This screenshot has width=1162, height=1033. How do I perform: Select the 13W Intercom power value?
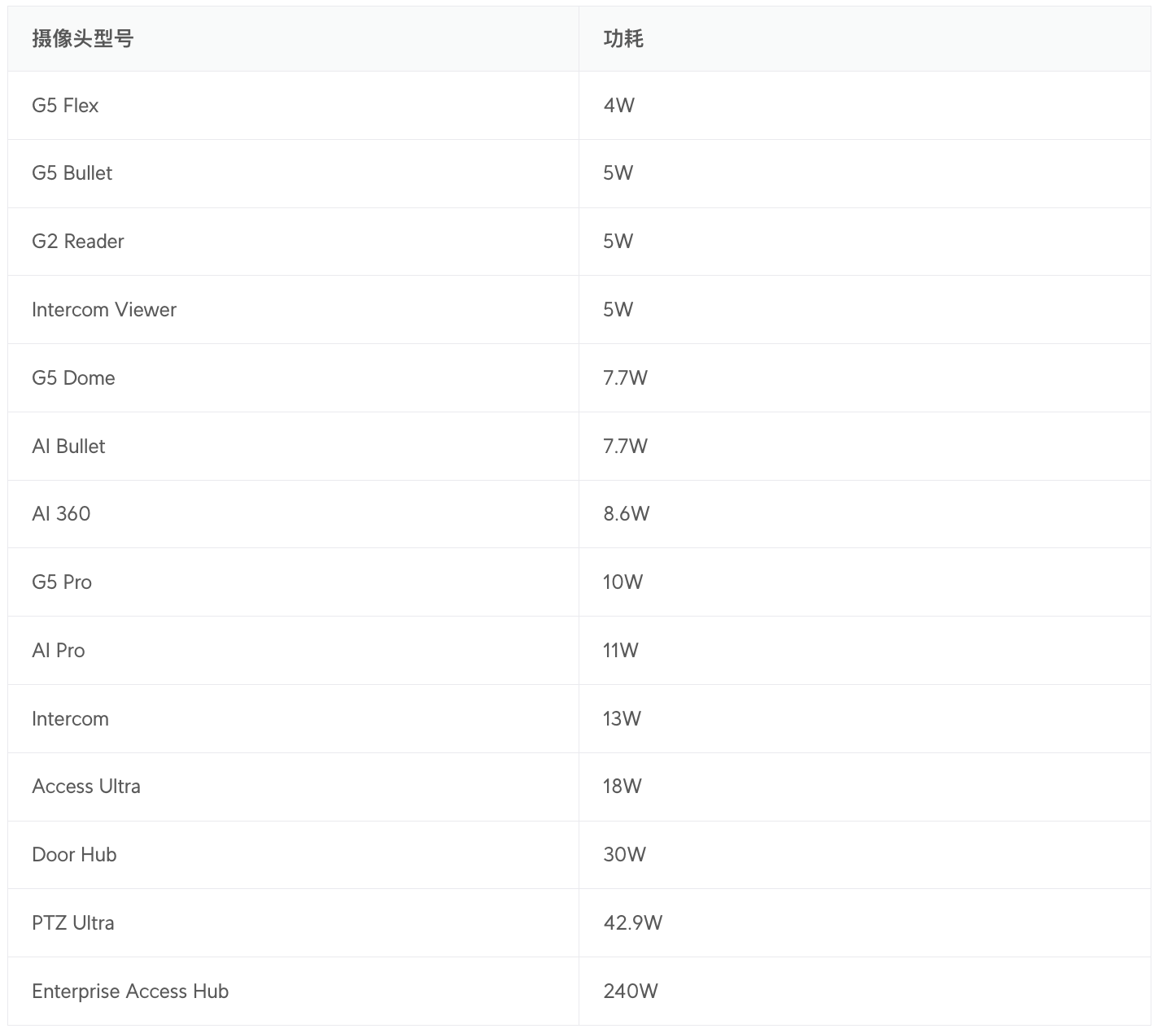click(622, 719)
